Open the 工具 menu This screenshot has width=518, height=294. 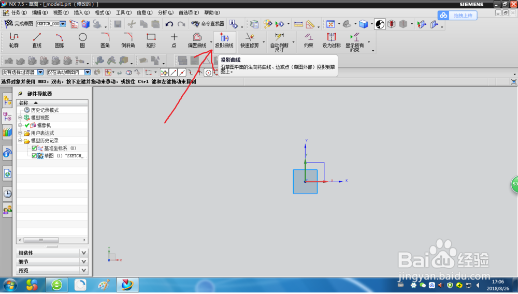pyautogui.click(x=124, y=12)
